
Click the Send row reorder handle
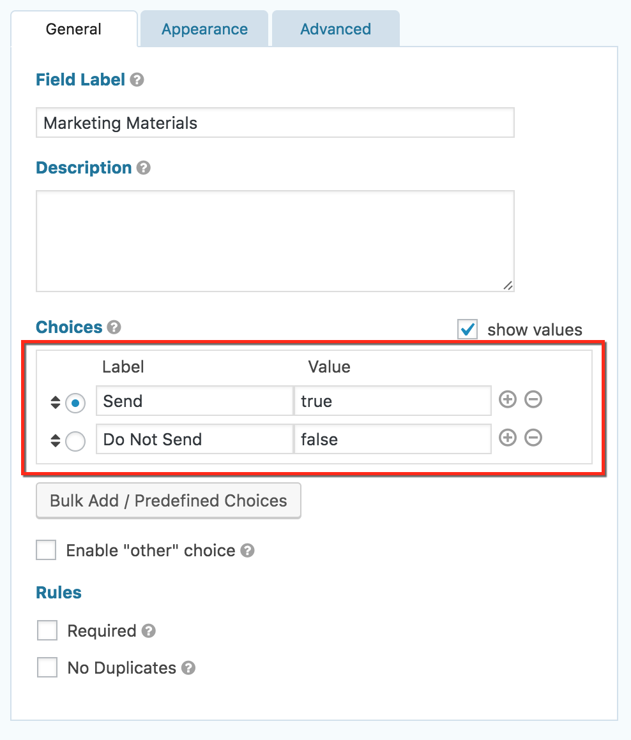55,403
